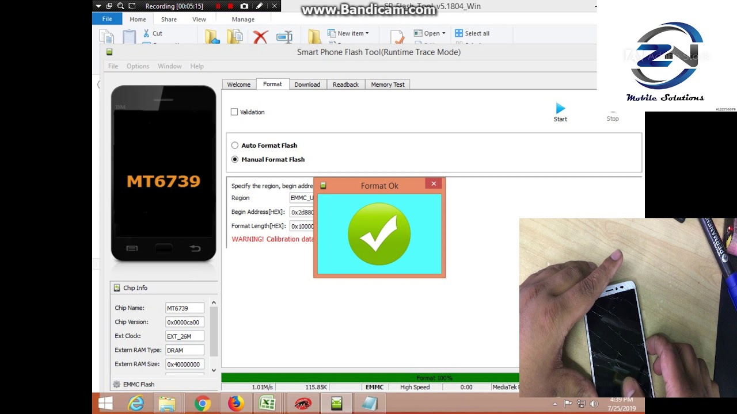Screen dimensions: 737x414
Task: Open File Explorer from taskbar
Action: (x=167, y=404)
